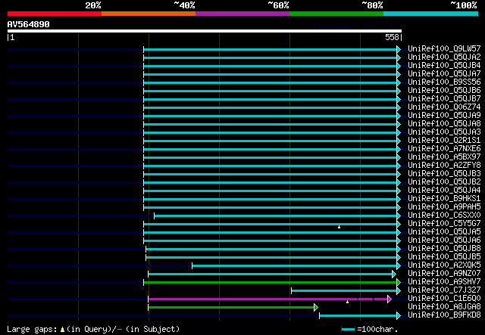
Task: Click the purple ~60% identity legend segment
Action: (242, 14)
